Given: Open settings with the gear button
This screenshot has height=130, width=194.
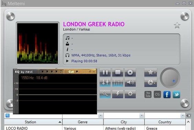Looking at the screenshot, I should pyautogui.click(x=130, y=94).
